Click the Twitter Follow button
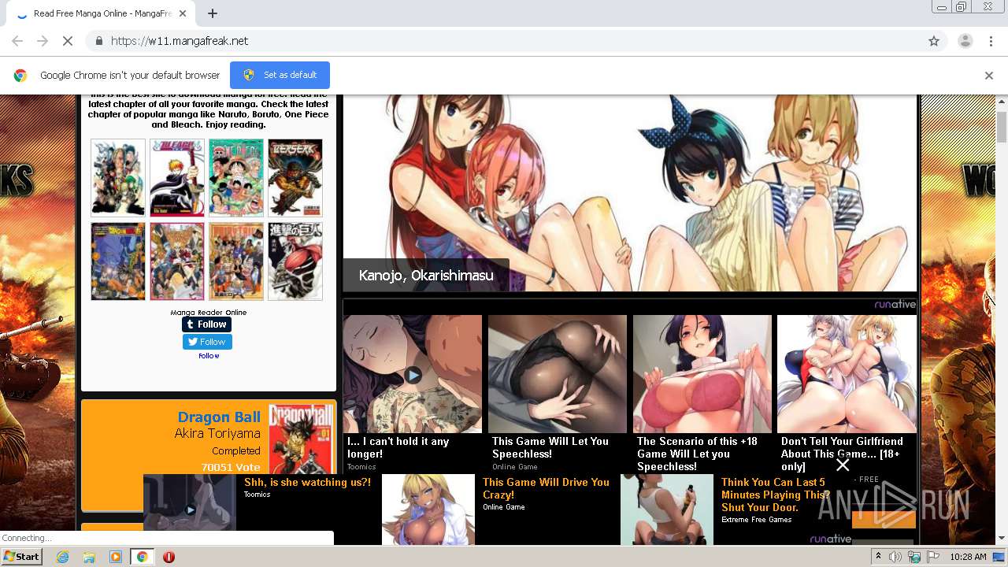This screenshot has height=567, width=1008. tap(207, 342)
